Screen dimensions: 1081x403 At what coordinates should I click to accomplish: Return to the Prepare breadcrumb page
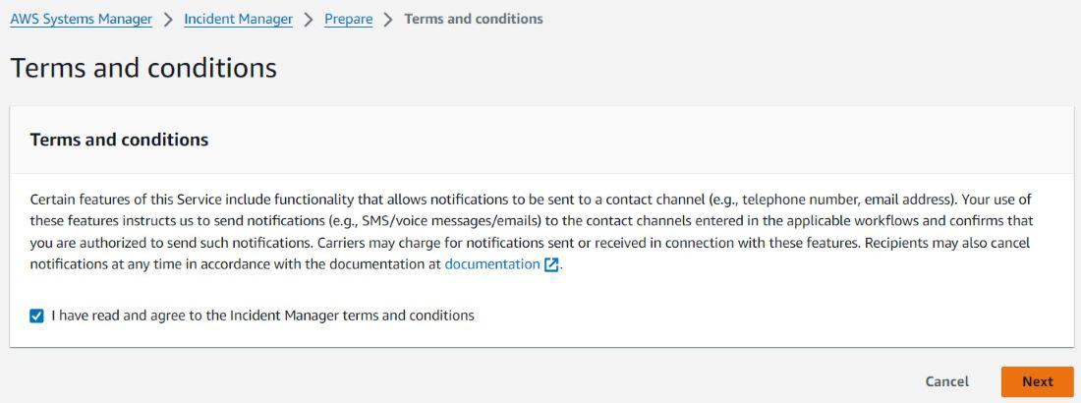(348, 19)
